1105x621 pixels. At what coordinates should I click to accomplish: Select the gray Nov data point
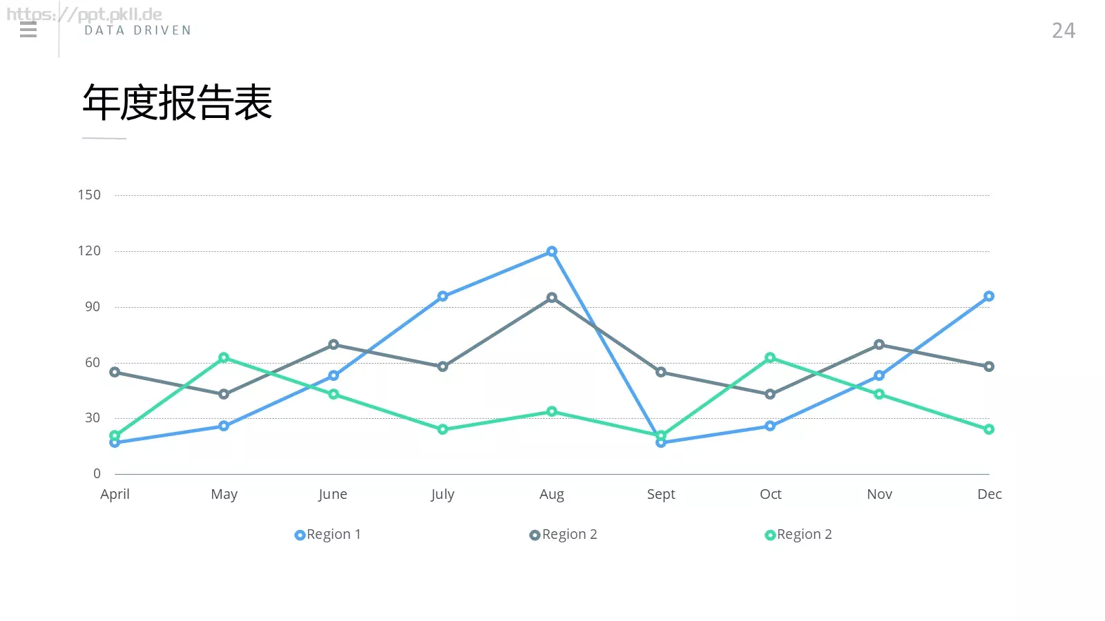pos(879,344)
